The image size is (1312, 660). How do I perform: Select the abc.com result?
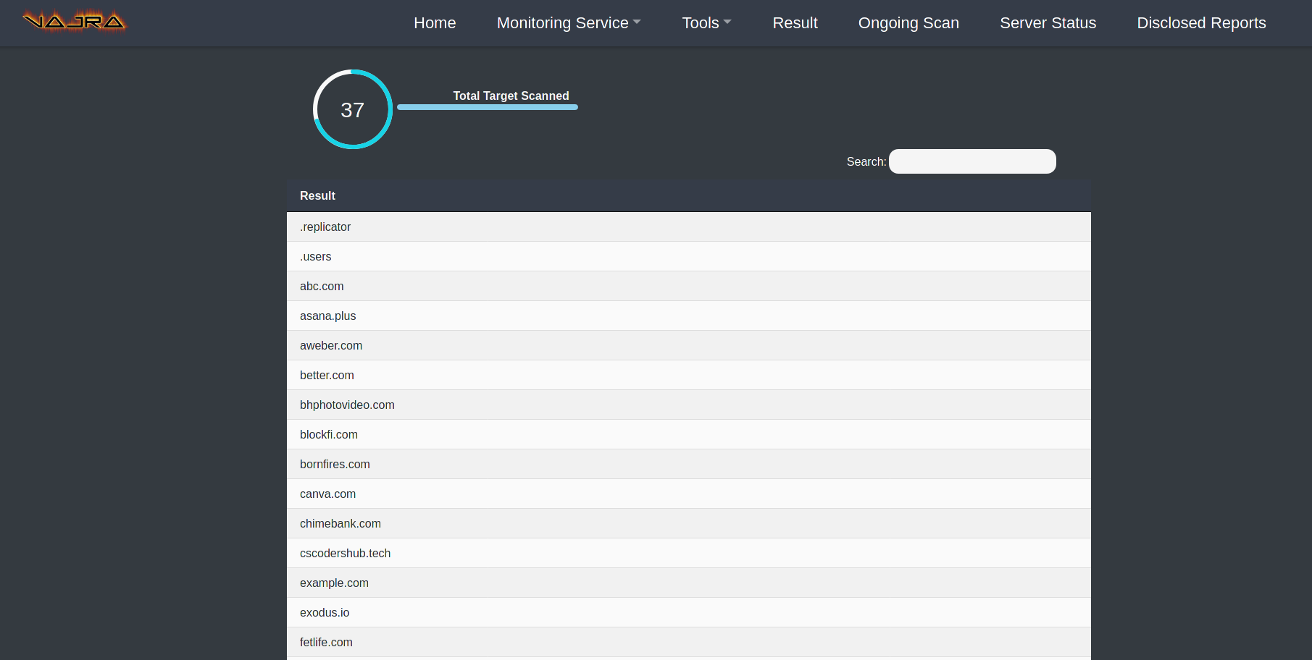click(x=689, y=286)
